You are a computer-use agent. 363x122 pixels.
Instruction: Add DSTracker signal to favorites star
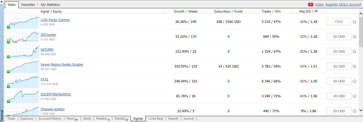(354, 37)
